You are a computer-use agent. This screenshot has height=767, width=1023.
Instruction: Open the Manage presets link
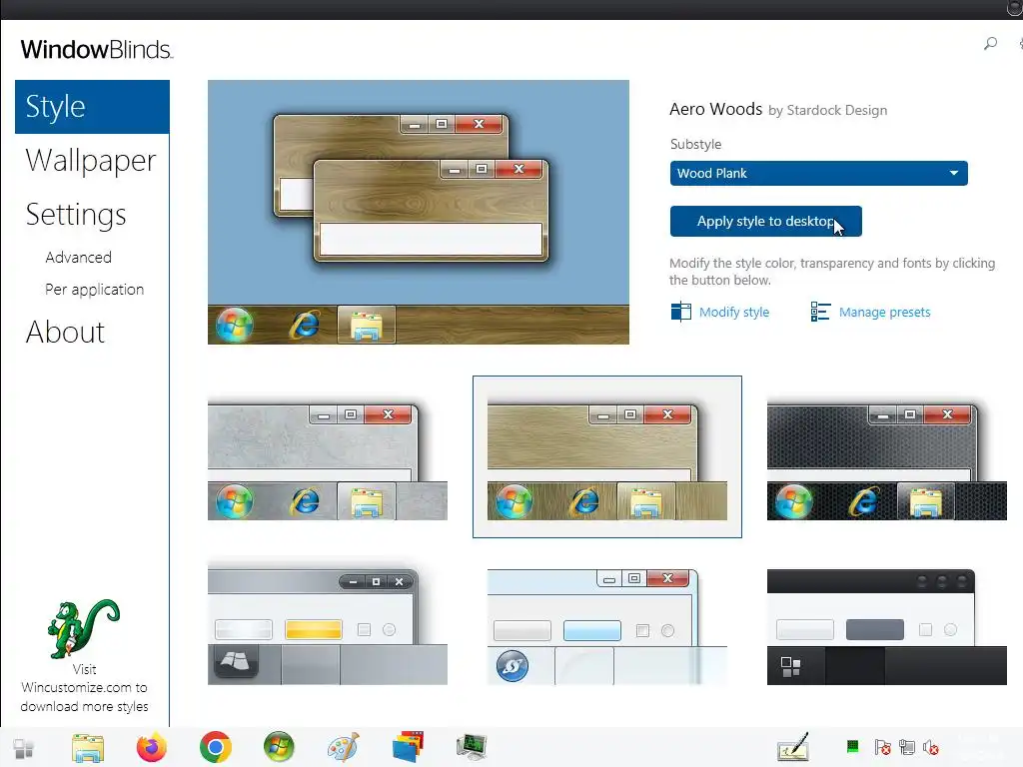884,313
